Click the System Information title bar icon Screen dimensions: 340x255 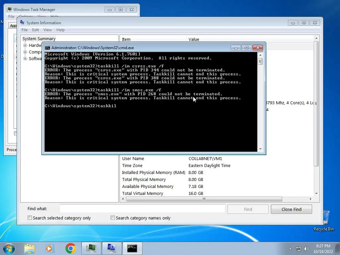(x=22, y=23)
